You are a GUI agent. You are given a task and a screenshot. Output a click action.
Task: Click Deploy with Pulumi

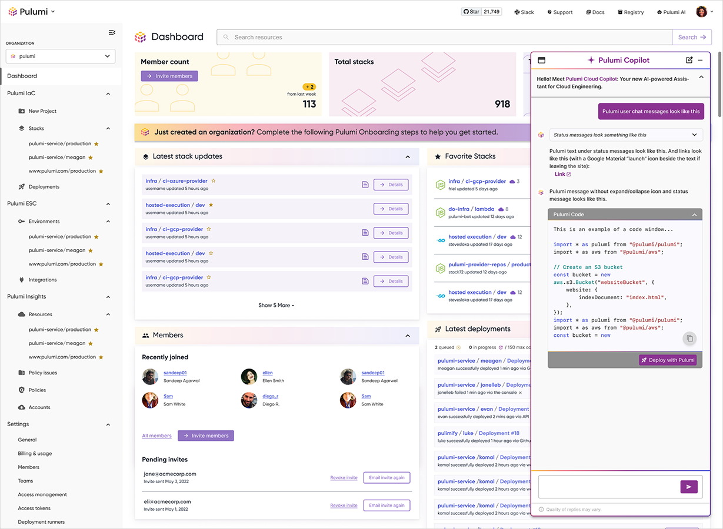[668, 360]
